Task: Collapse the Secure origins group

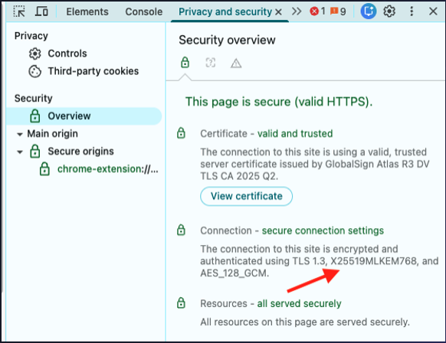Action: coord(20,152)
